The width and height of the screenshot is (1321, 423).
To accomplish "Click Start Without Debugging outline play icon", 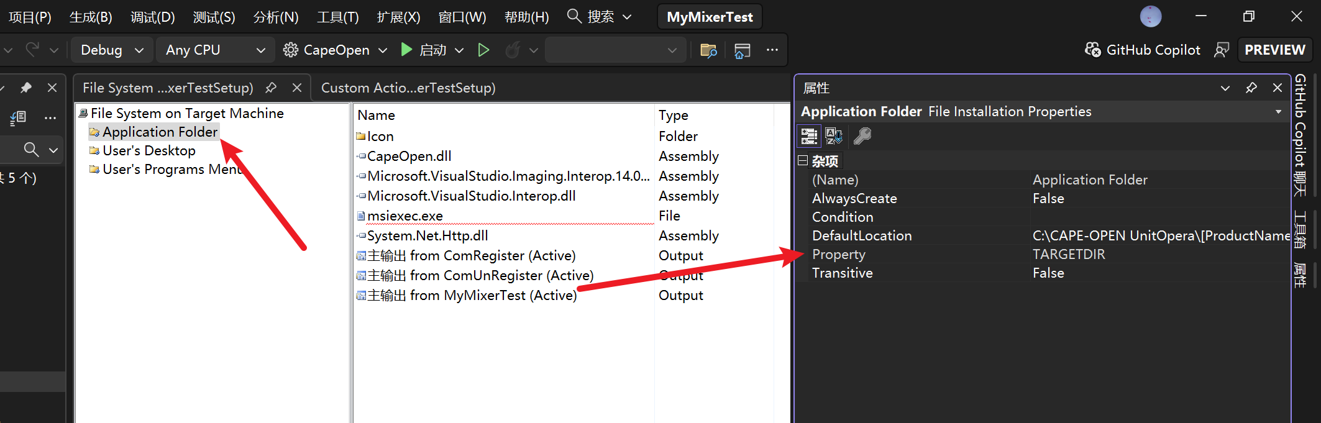I will (x=483, y=50).
